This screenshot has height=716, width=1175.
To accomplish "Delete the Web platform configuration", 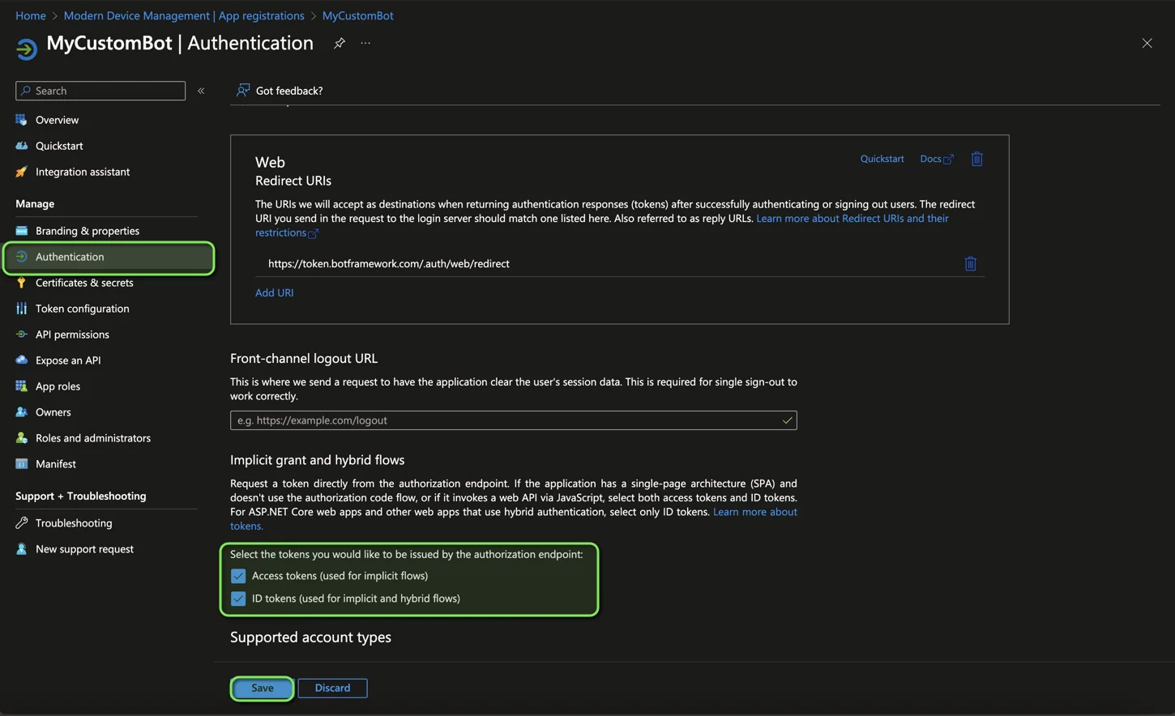I will tap(976, 159).
